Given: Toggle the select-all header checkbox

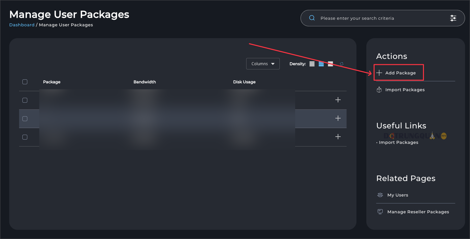Looking at the screenshot, I should coord(25,82).
